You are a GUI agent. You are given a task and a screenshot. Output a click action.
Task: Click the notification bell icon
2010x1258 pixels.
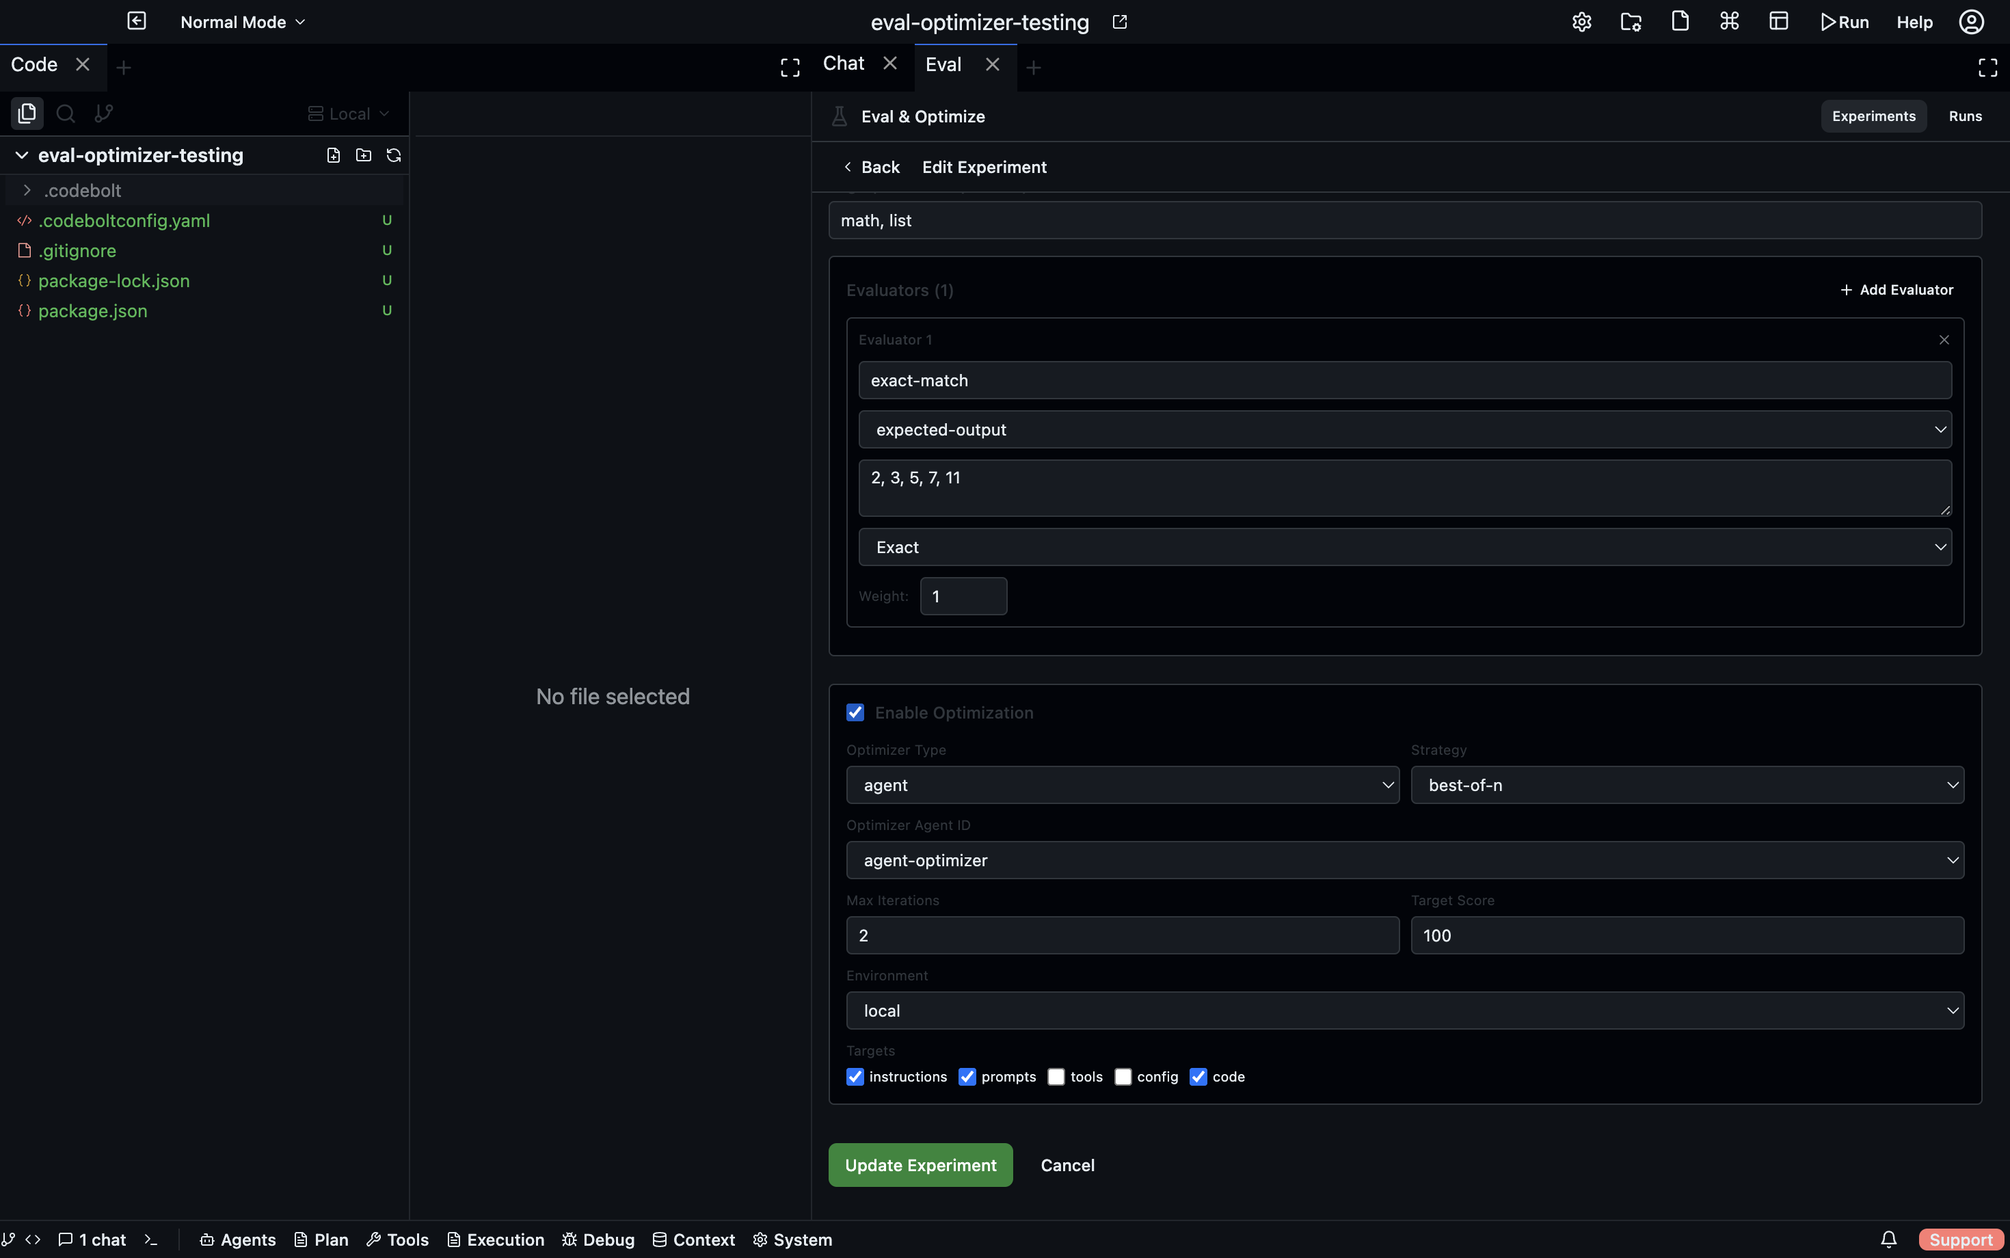click(x=1888, y=1239)
